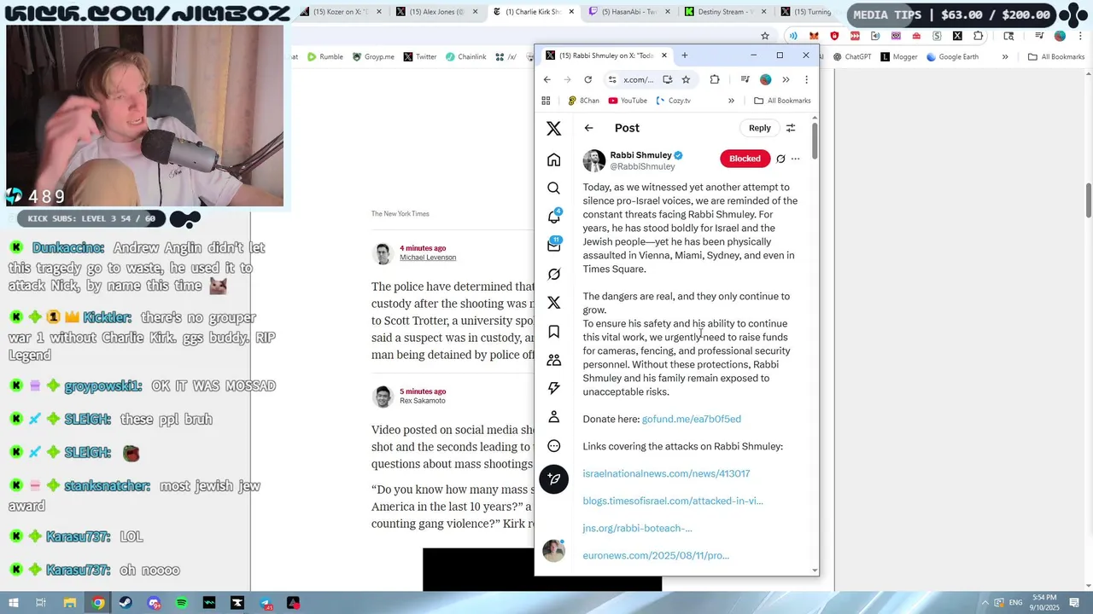Bookmark page with star in popup window
This screenshot has width=1093, height=614.
tap(686, 79)
